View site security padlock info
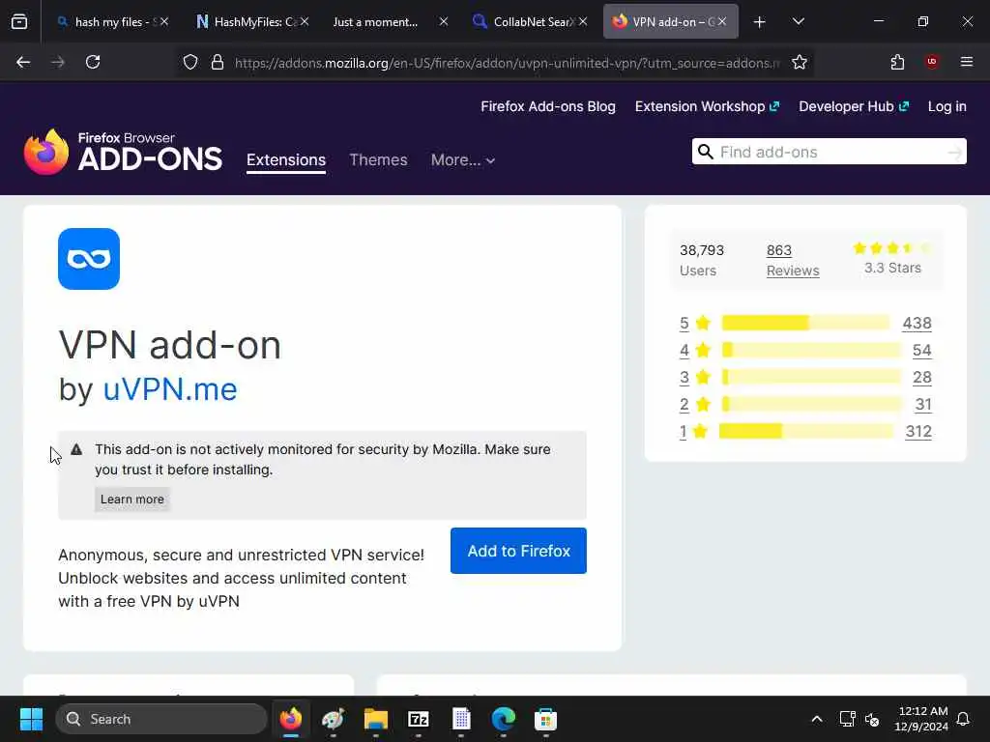 click(218, 62)
